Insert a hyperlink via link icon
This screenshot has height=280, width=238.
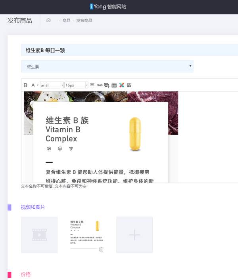[x=100, y=86]
